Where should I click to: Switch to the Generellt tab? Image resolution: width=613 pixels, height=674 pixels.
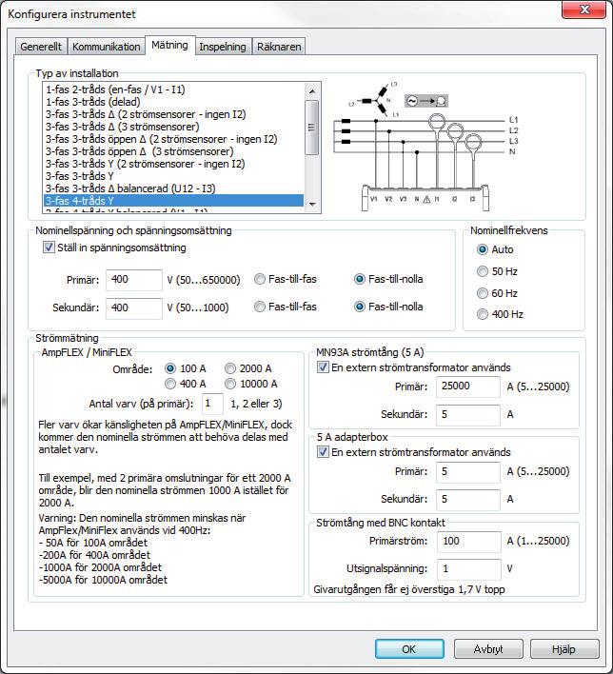(x=41, y=47)
